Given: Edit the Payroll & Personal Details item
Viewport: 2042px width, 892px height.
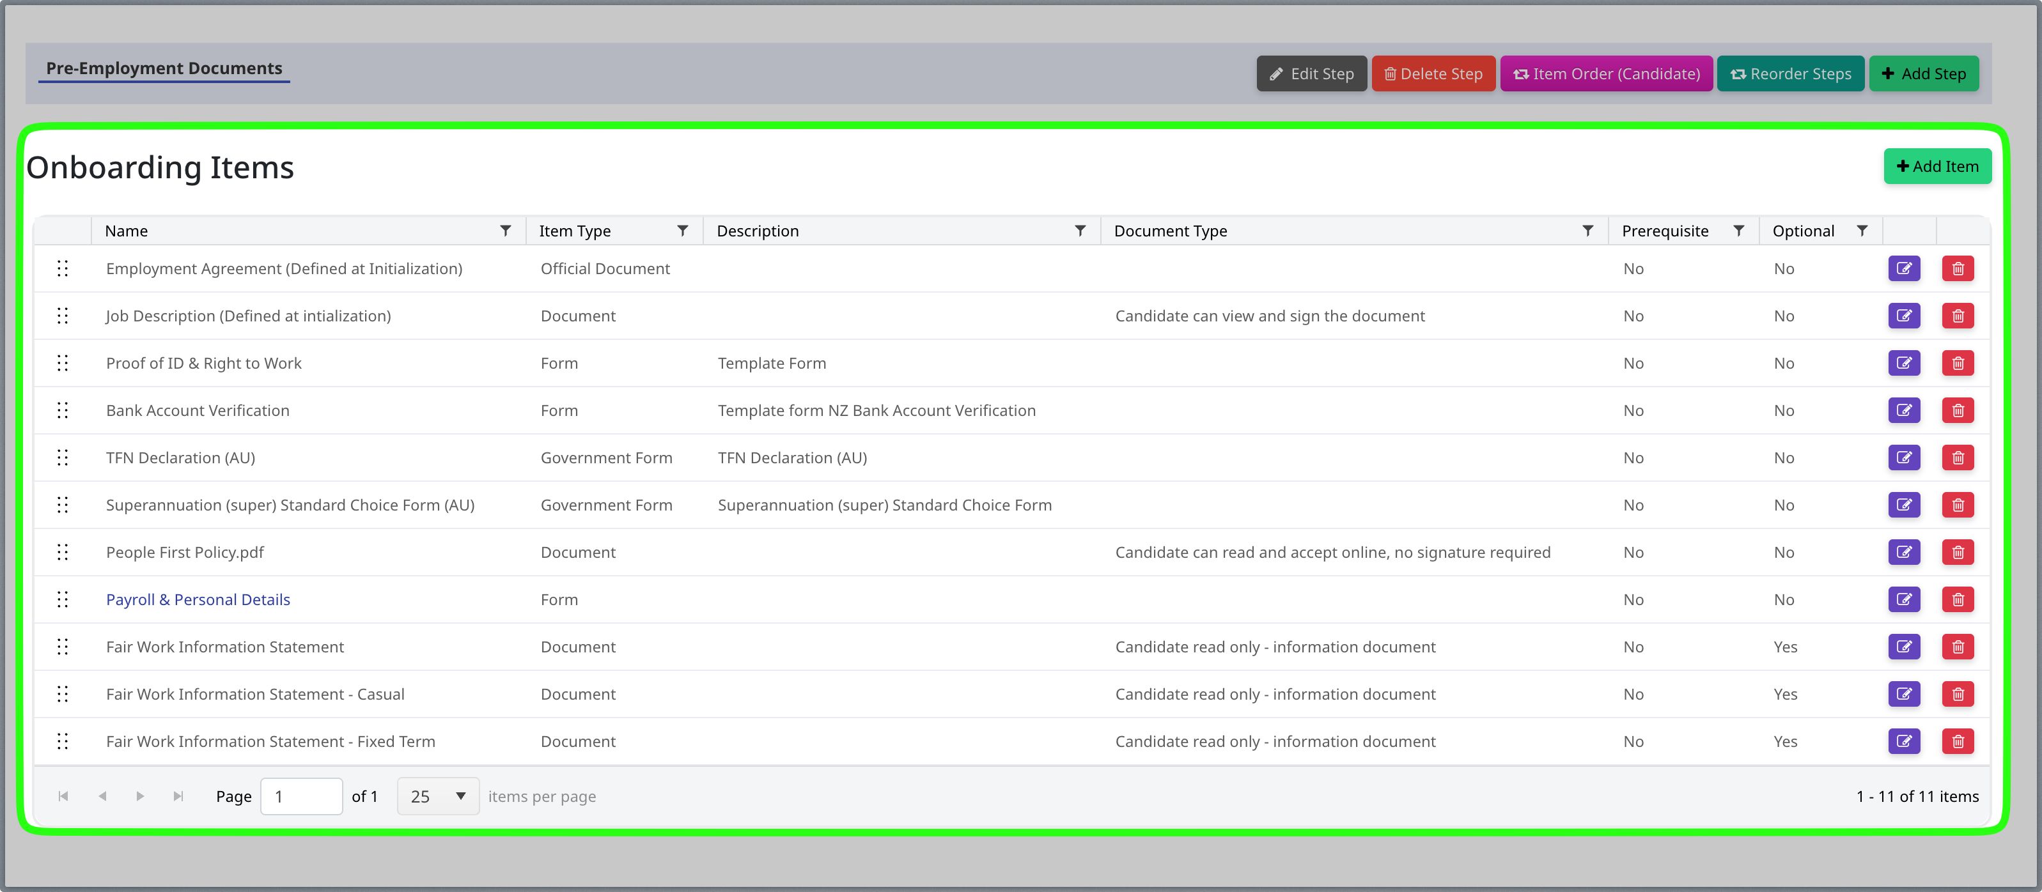Looking at the screenshot, I should click(x=1904, y=600).
